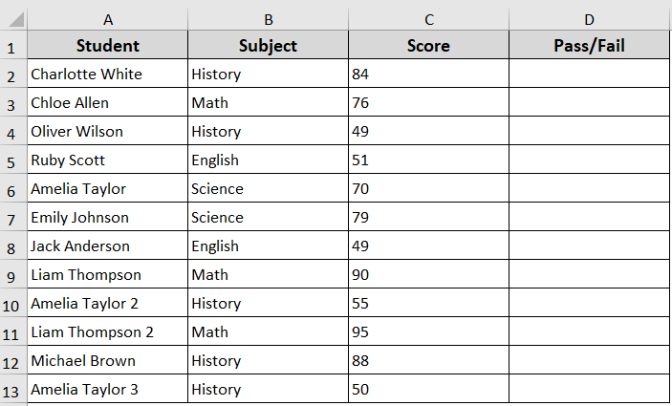Select the Liam Thompson 2 cell

107,332
